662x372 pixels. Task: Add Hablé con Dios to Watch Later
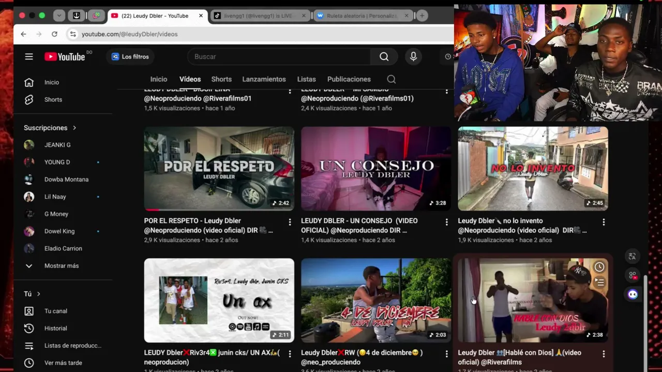tap(599, 267)
